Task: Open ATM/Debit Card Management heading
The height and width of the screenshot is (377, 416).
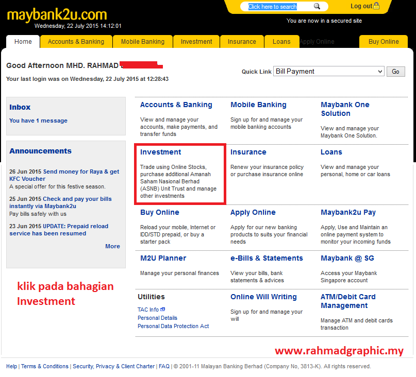Action: [348, 301]
